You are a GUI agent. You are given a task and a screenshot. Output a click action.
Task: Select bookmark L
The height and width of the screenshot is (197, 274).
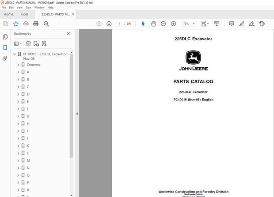coord(27,153)
